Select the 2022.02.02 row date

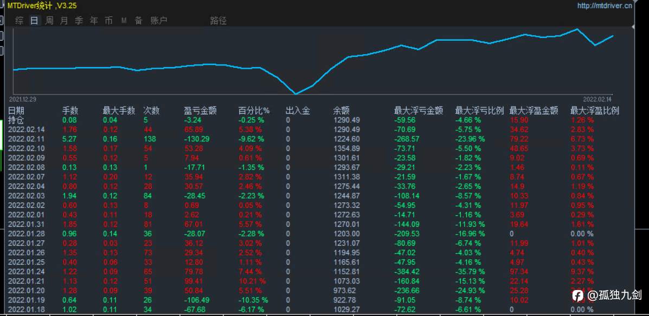coord(25,205)
